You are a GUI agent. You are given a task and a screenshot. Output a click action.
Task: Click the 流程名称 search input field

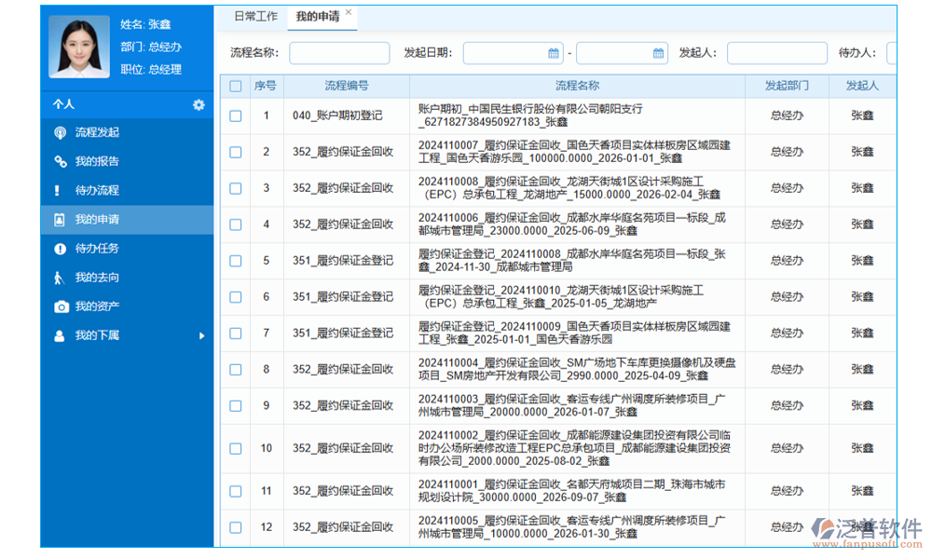coord(339,53)
